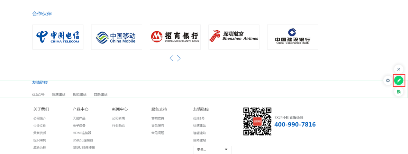Expand the 更多... dropdown
The width and height of the screenshot is (408, 154).
tap(212, 150)
